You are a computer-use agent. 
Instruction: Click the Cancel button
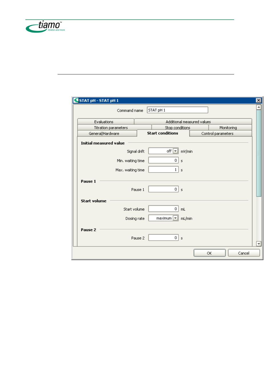(244, 253)
